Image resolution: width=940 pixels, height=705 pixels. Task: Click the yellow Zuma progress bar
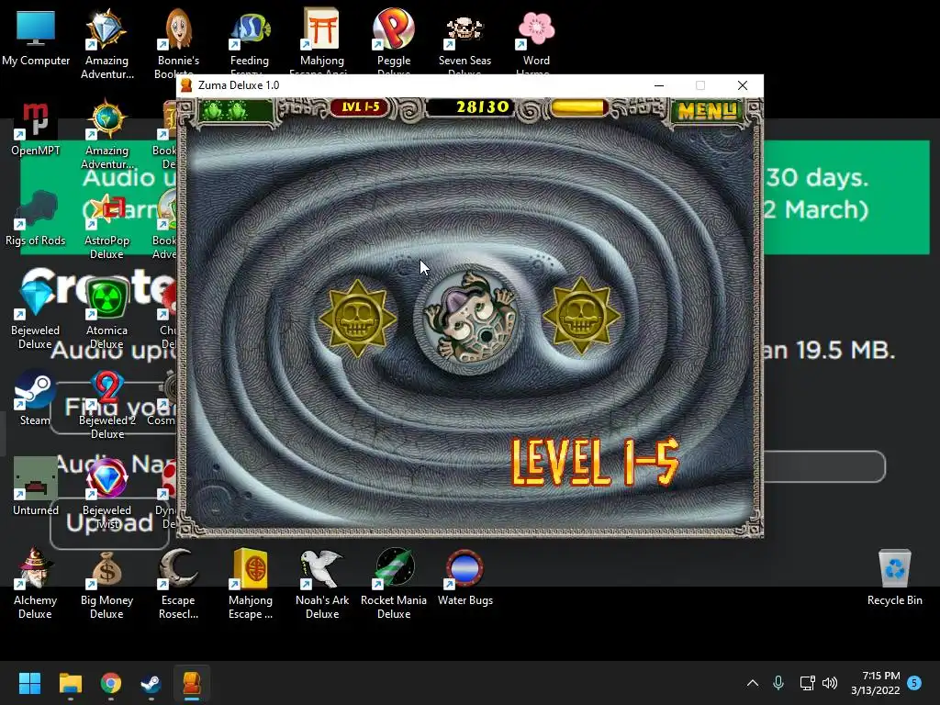click(x=578, y=108)
